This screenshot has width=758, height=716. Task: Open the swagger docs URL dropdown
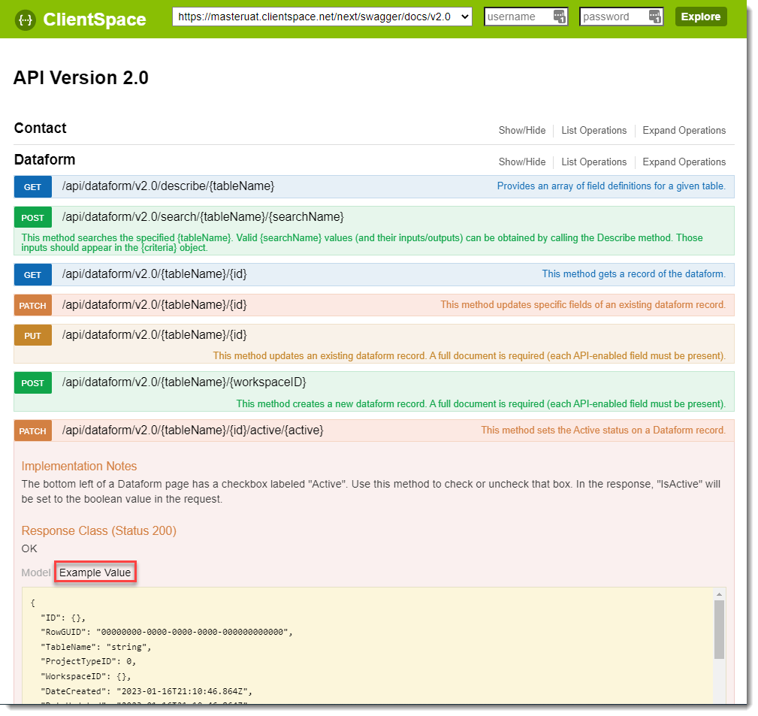click(x=322, y=17)
